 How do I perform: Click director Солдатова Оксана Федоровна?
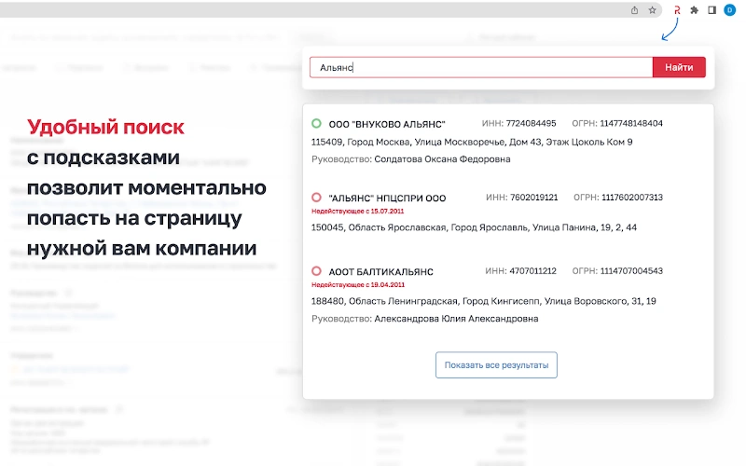pos(442,159)
